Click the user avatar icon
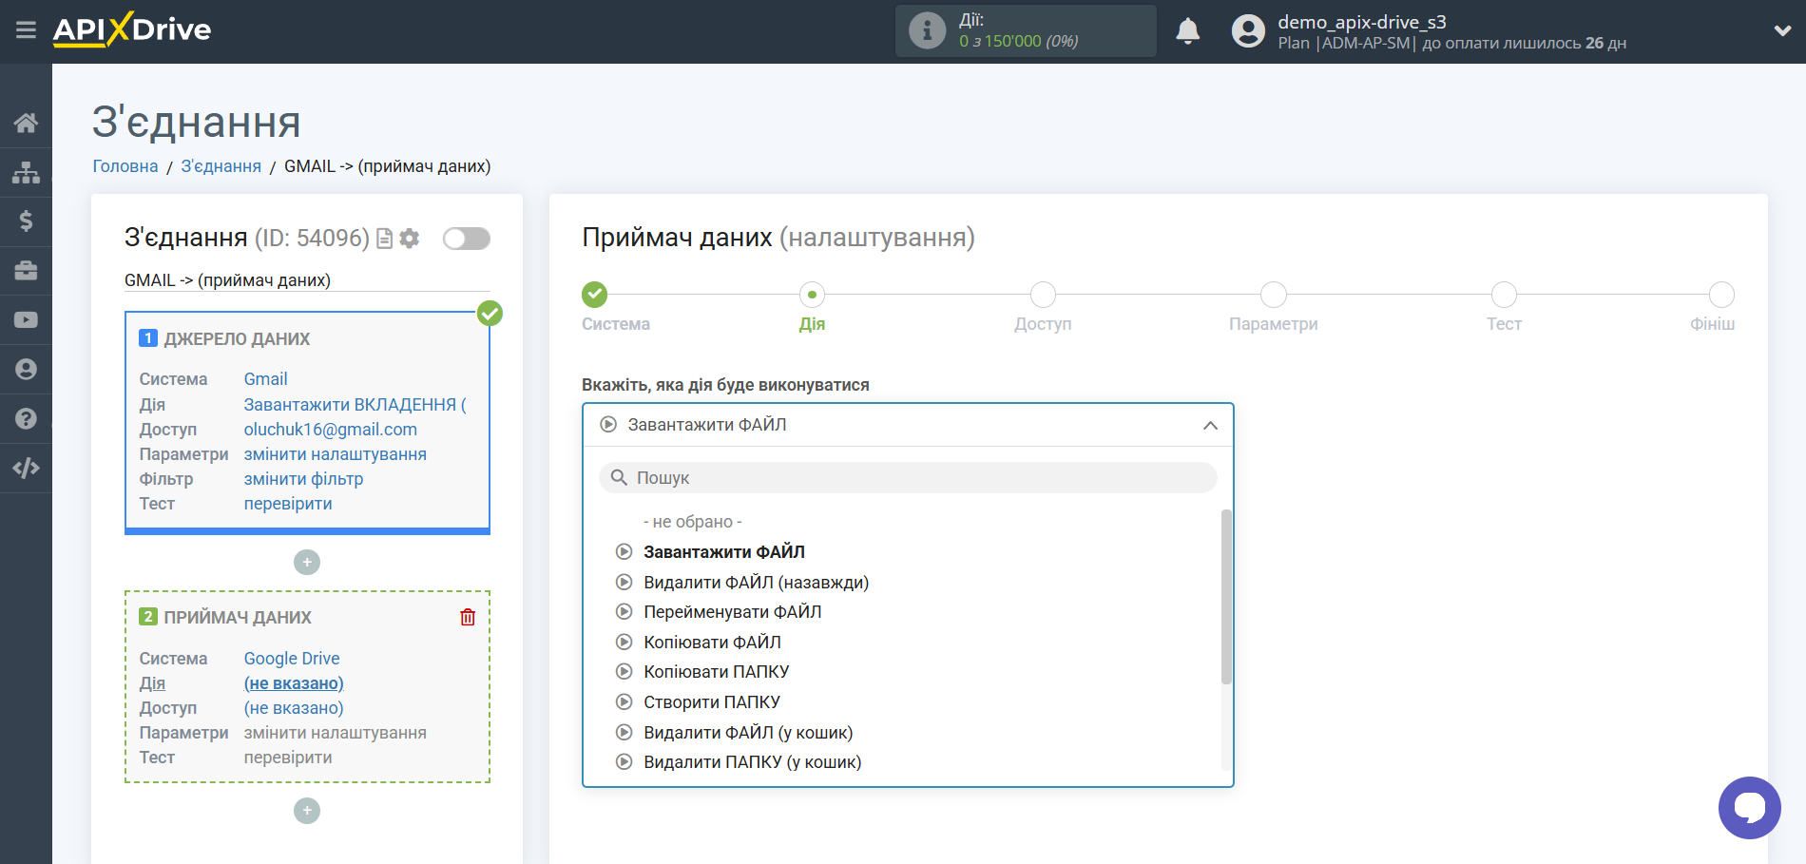The width and height of the screenshot is (1806, 864). coord(1248,31)
